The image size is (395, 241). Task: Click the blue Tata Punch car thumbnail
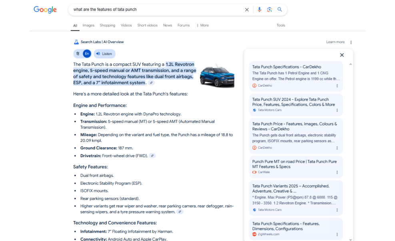tap(217, 75)
